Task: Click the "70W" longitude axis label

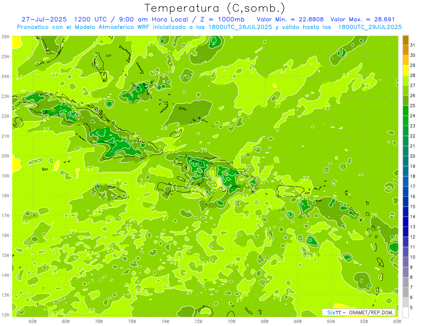Action: coord(231,321)
